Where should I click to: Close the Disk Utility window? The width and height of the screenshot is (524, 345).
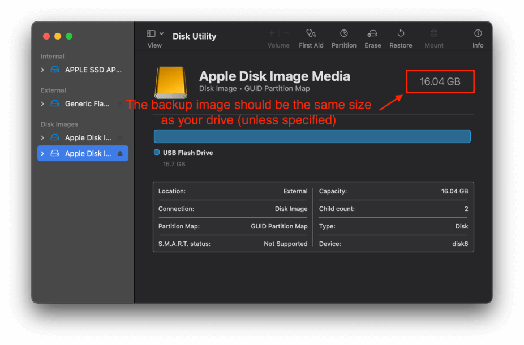(46, 36)
